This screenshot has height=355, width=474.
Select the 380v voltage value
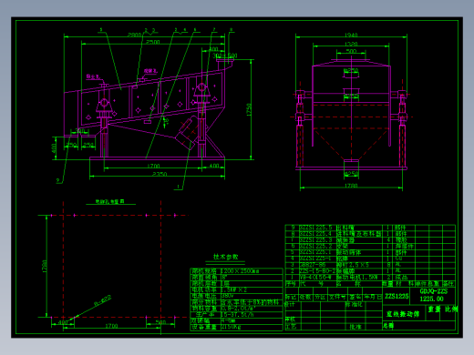pos(227,296)
